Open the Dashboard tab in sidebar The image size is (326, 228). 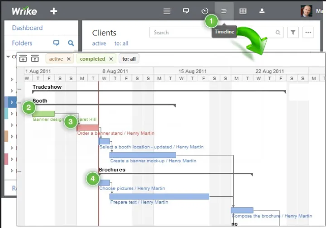(x=27, y=28)
